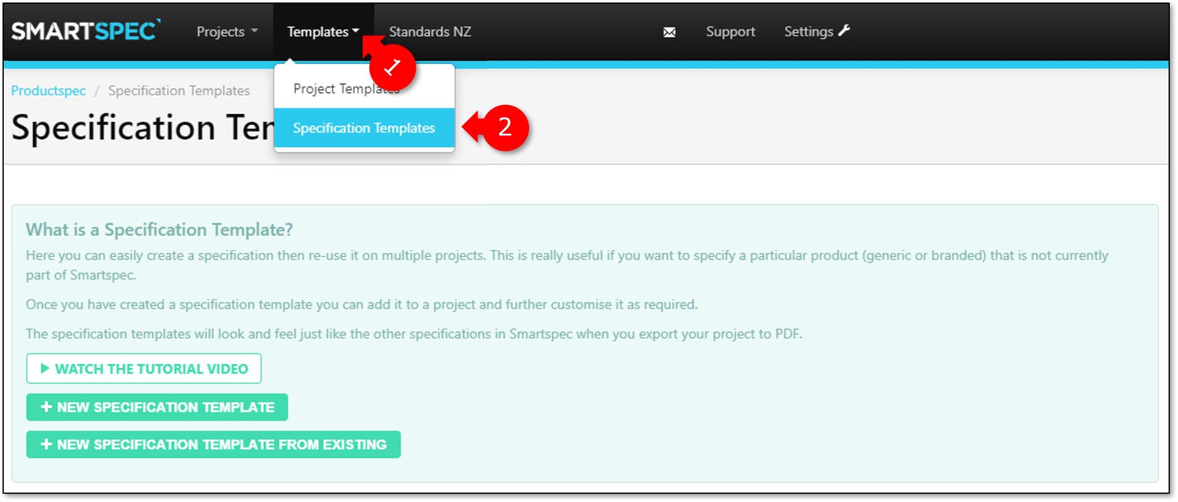The height and width of the screenshot is (502, 1178).
Task: Click the red number 1 annotation marker
Action: pyautogui.click(x=392, y=67)
